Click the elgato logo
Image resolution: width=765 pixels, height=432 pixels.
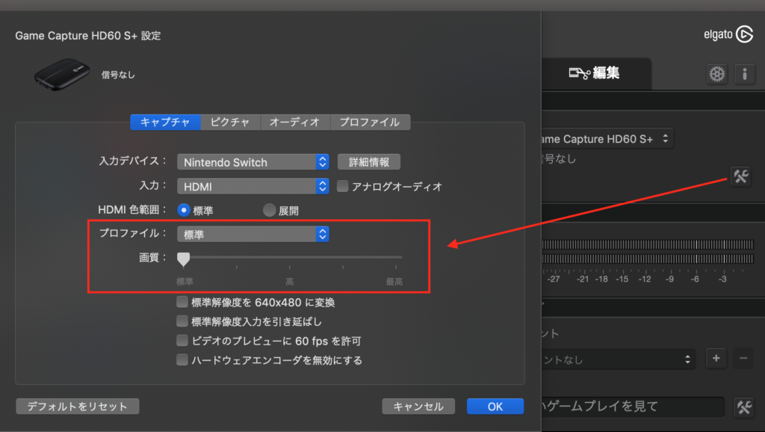(x=728, y=34)
